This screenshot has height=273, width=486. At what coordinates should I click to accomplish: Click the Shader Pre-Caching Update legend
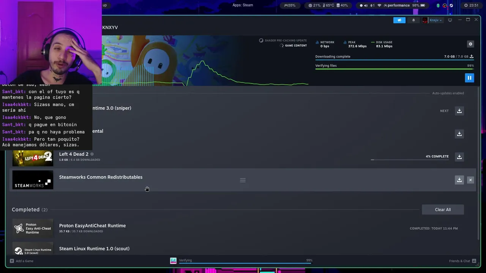point(283,40)
